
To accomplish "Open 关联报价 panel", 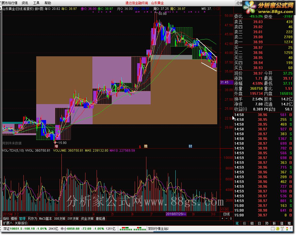I will [x=21, y=223].
